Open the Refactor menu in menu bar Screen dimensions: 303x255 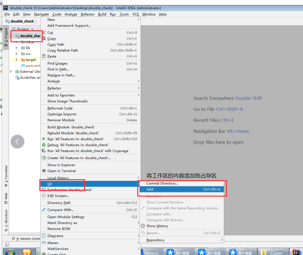coord(88,14)
